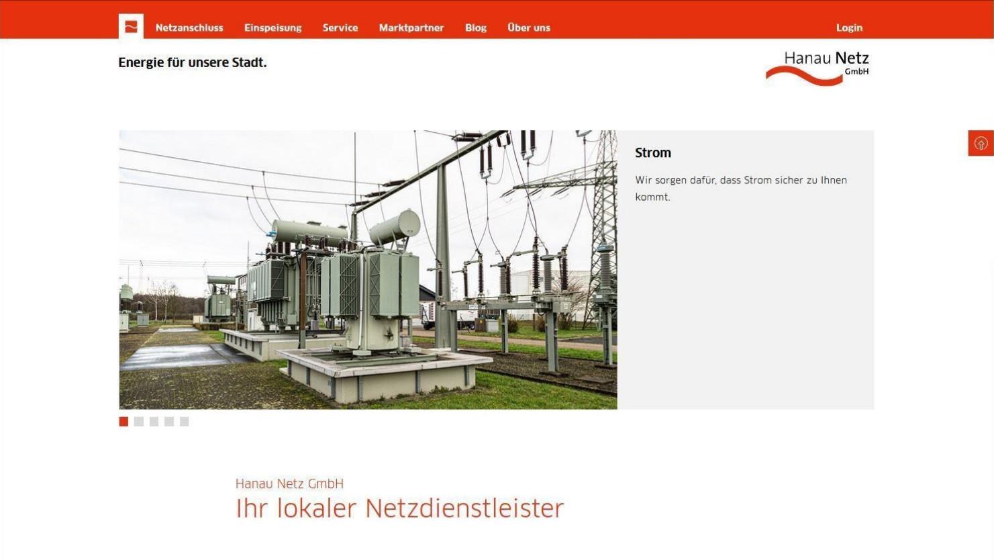Click the substation transformer slide image
994x560 pixels.
[x=368, y=270]
